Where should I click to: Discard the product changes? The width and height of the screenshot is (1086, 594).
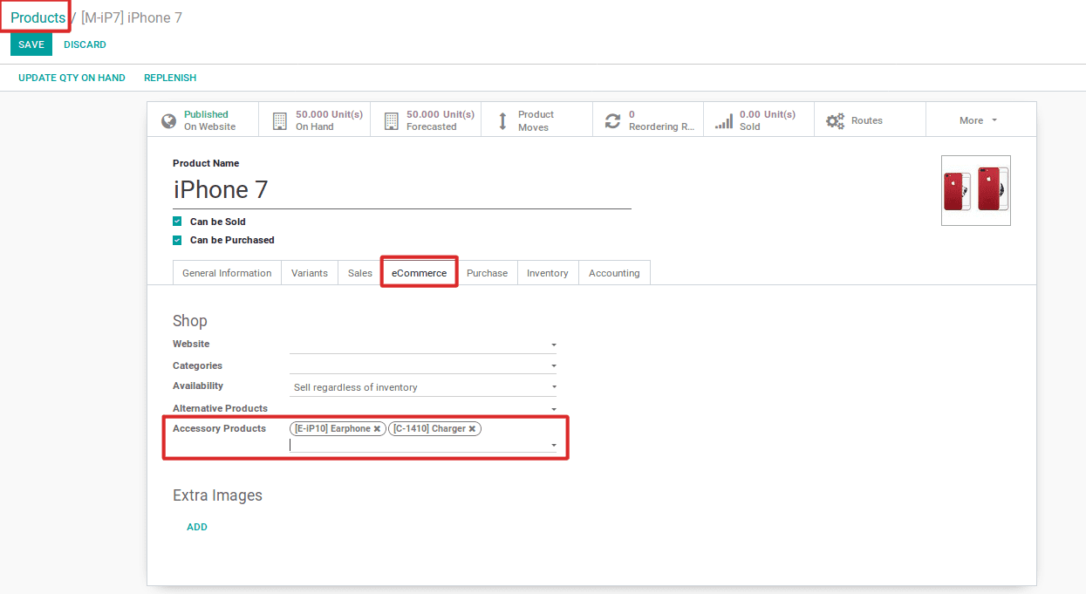point(85,44)
